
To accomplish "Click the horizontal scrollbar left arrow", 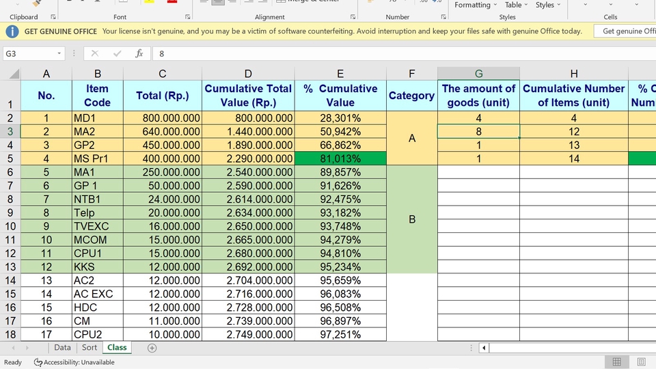I will point(484,348).
